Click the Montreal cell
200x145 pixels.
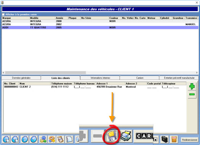tap(131, 87)
